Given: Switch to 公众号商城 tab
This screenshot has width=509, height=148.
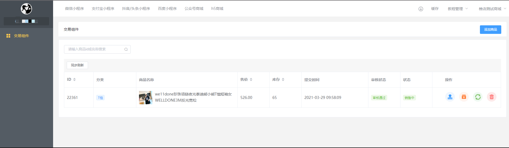Looking at the screenshot, I should pos(194,9).
